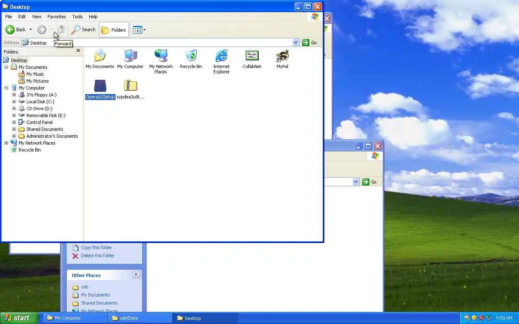
Task: Collapse My Documents tree node
Action: click(x=6, y=67)
